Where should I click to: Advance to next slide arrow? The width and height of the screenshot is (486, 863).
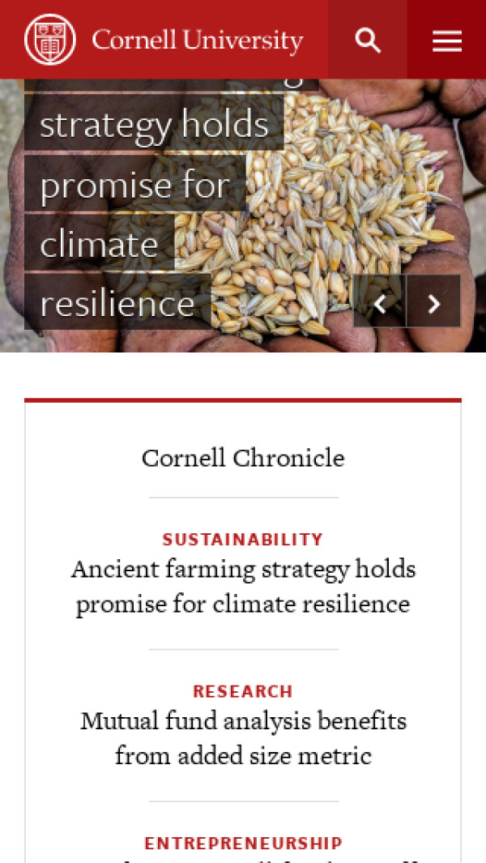[434, 304]
